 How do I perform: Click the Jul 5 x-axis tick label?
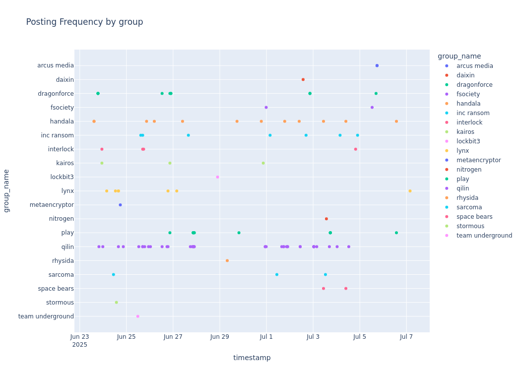[360, 337]
